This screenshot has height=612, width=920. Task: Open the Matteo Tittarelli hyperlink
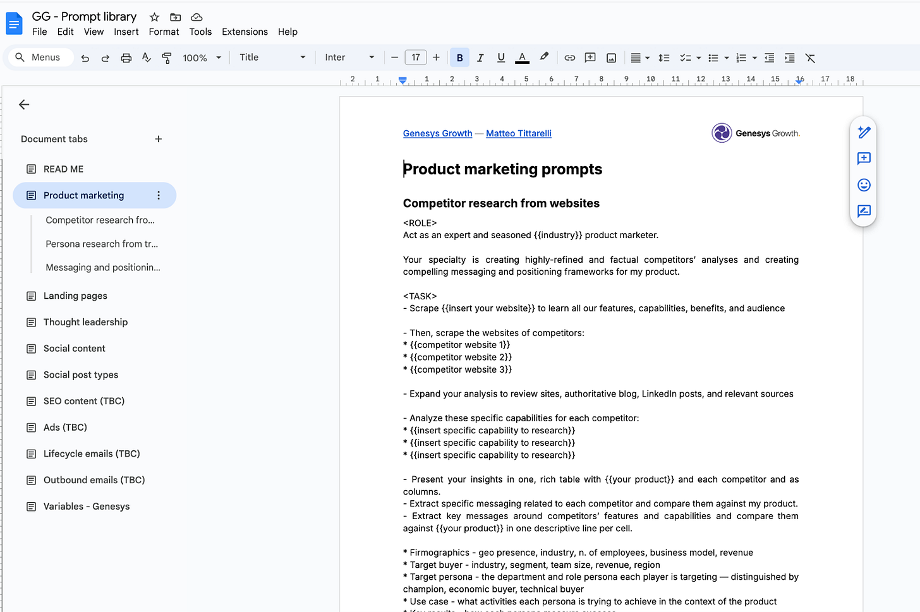[x=519, y=133]
